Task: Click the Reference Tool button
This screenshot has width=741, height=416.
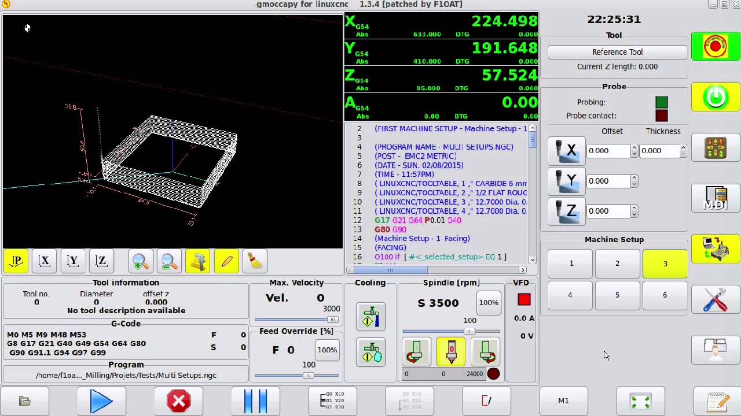Action: click(617, 52)
